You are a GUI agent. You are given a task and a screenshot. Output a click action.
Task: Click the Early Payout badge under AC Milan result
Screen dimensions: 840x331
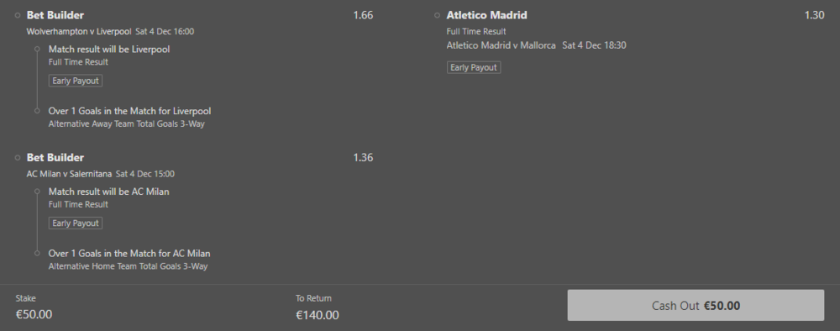click(x=76, y=223)
